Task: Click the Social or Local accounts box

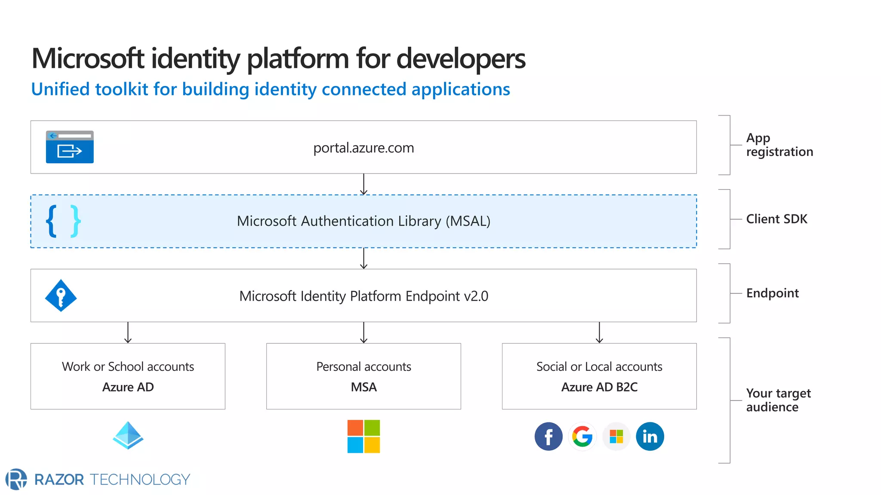Action: 599,376
